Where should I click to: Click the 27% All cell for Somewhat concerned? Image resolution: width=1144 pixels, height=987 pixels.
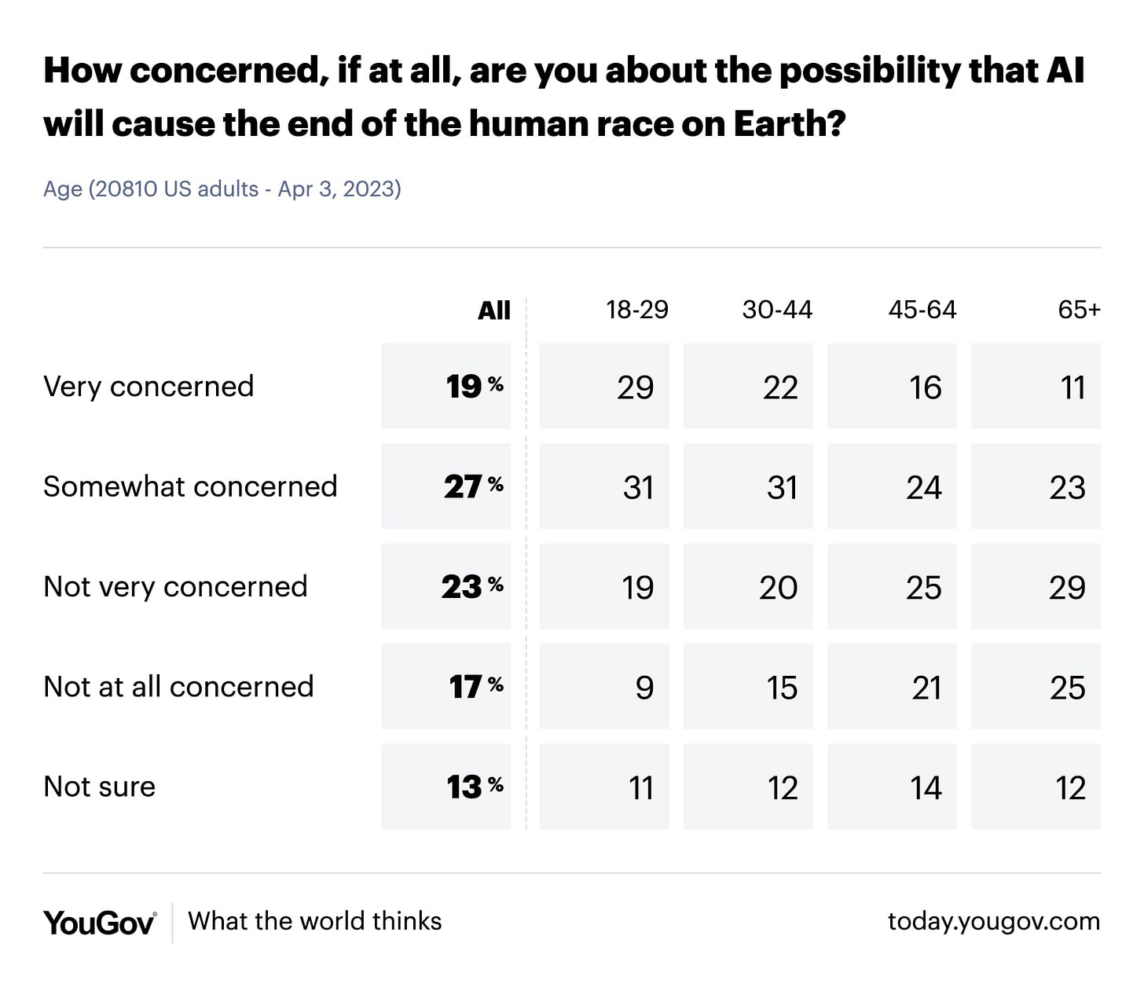pos(446,486)
